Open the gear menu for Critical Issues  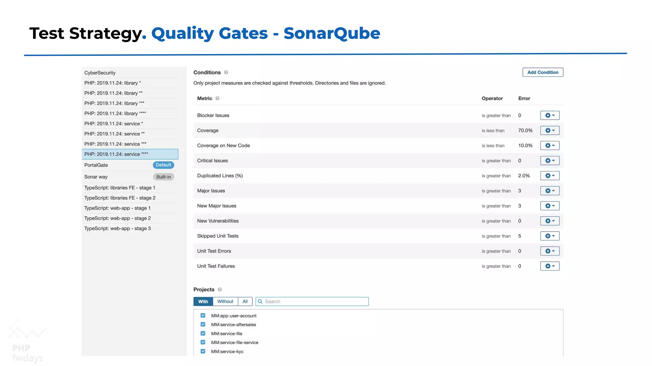pos(550,160)
